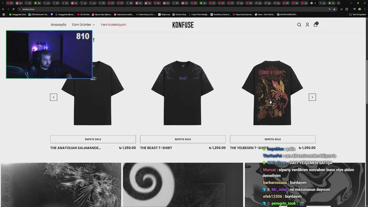
Task: Switch to the Sla Kick tab
Action: (x=37, y=3)
